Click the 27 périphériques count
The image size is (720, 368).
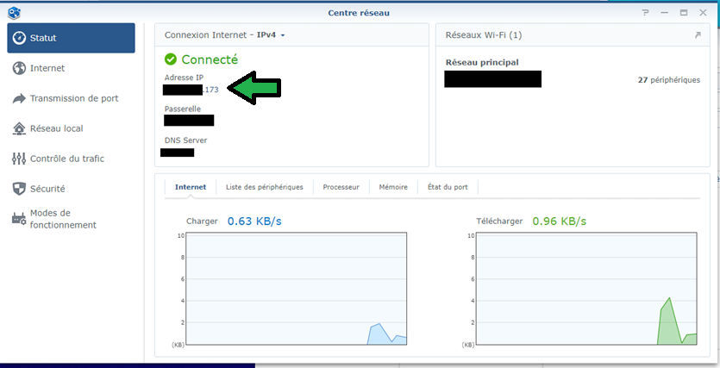(x=669, y=80)
